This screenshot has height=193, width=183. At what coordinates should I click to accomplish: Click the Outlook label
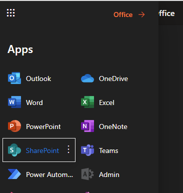38,78
